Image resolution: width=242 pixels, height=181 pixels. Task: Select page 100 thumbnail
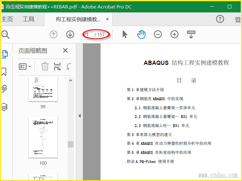pyautogui.click(x=43, y=138)
